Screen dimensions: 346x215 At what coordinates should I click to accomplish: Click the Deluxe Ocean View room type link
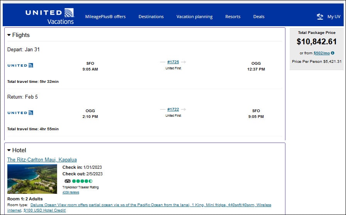[139, 208]
